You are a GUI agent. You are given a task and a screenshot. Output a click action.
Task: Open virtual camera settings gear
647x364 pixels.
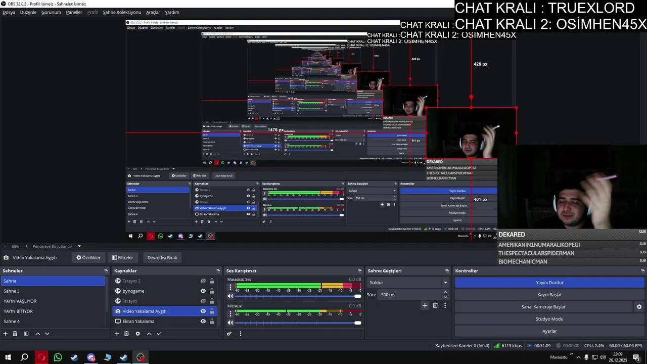pyautogui.click(x=639, y=307)
